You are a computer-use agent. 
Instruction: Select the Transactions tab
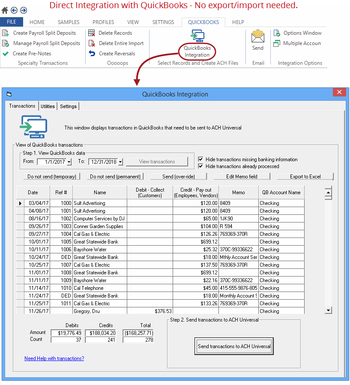click(x=22, y=106)
